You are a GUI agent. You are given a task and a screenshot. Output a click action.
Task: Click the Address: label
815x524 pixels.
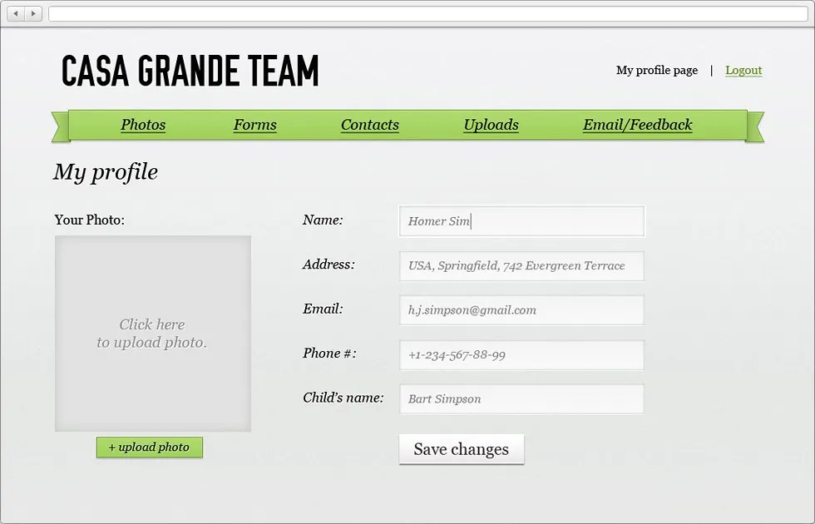[328, 264]
